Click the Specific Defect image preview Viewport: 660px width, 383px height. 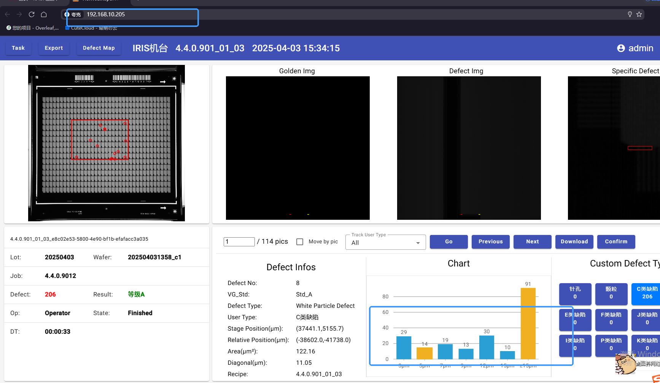614,148
